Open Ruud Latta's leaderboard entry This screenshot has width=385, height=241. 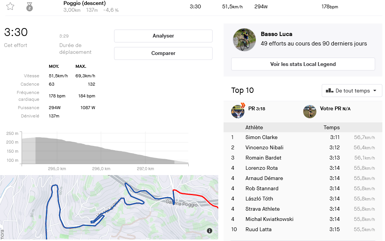pyautogui.click(x=258, y=229)
